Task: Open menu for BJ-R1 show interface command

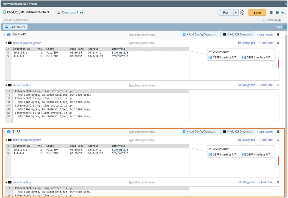Action: click(278, 182)
